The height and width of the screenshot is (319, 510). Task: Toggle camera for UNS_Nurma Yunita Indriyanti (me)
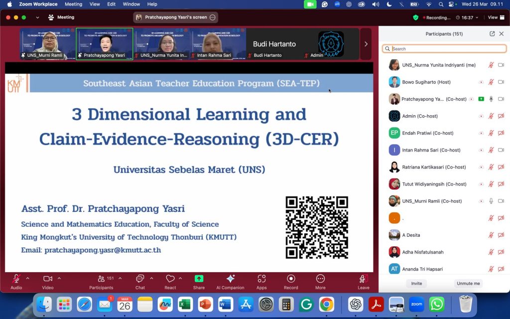tap(501, 65)
